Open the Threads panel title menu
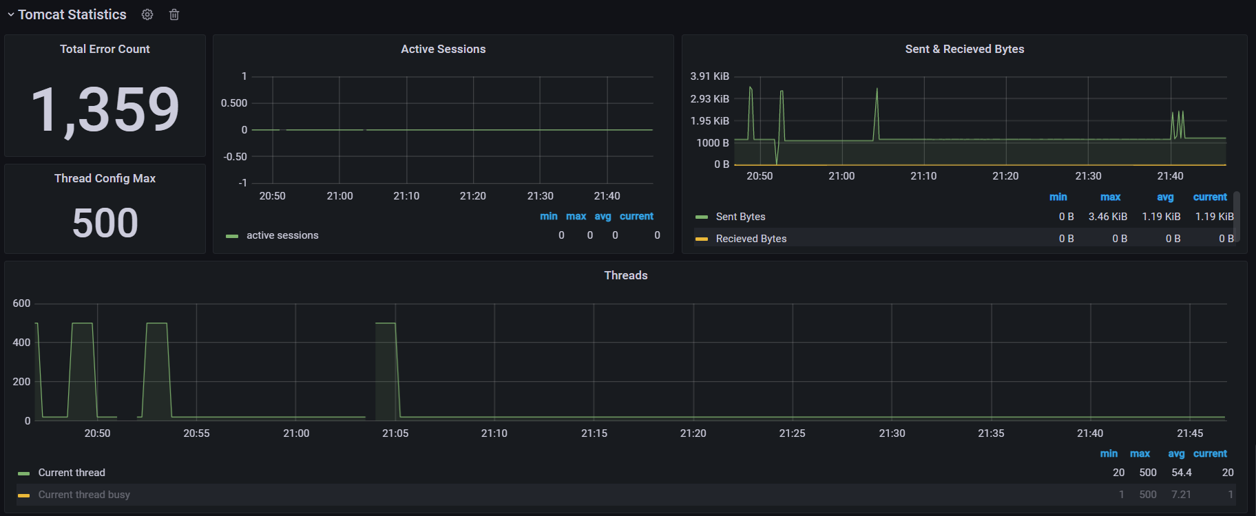The width and height of the screenshot is (1256, 516). tap(626, 275)
